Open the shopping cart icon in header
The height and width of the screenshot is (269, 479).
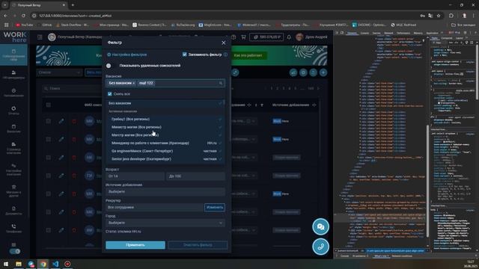[x=243, y=37]
